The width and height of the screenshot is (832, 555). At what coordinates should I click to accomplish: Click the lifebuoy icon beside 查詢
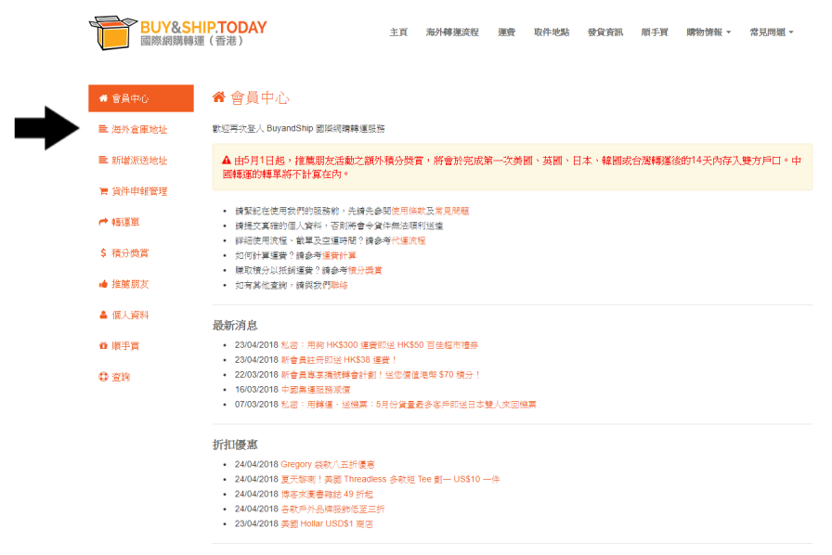103,377
